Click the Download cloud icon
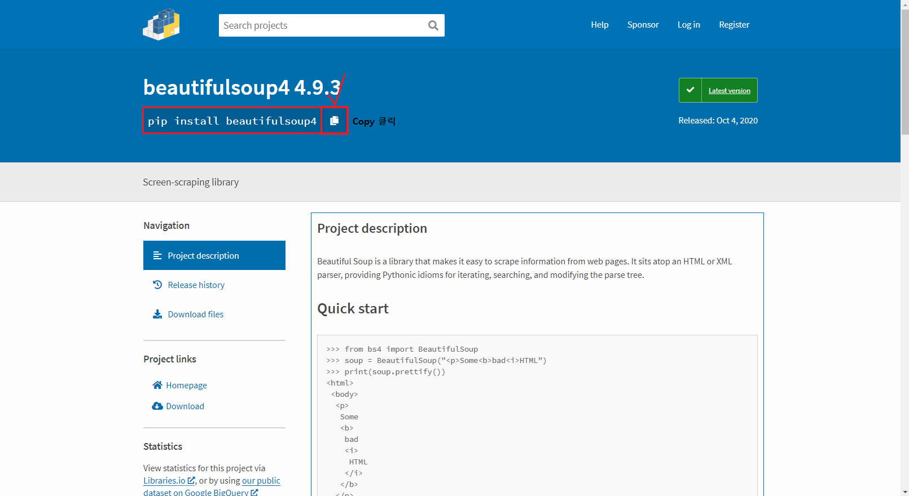 click(157, 406)
